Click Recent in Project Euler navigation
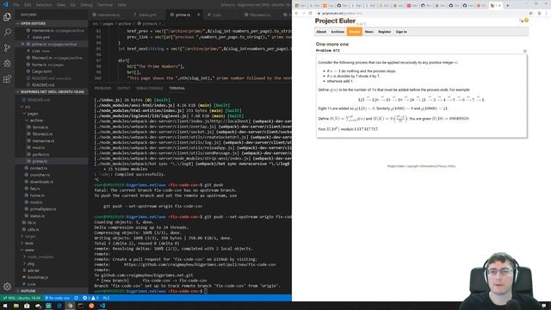The image size is (551, 310). 354,32
